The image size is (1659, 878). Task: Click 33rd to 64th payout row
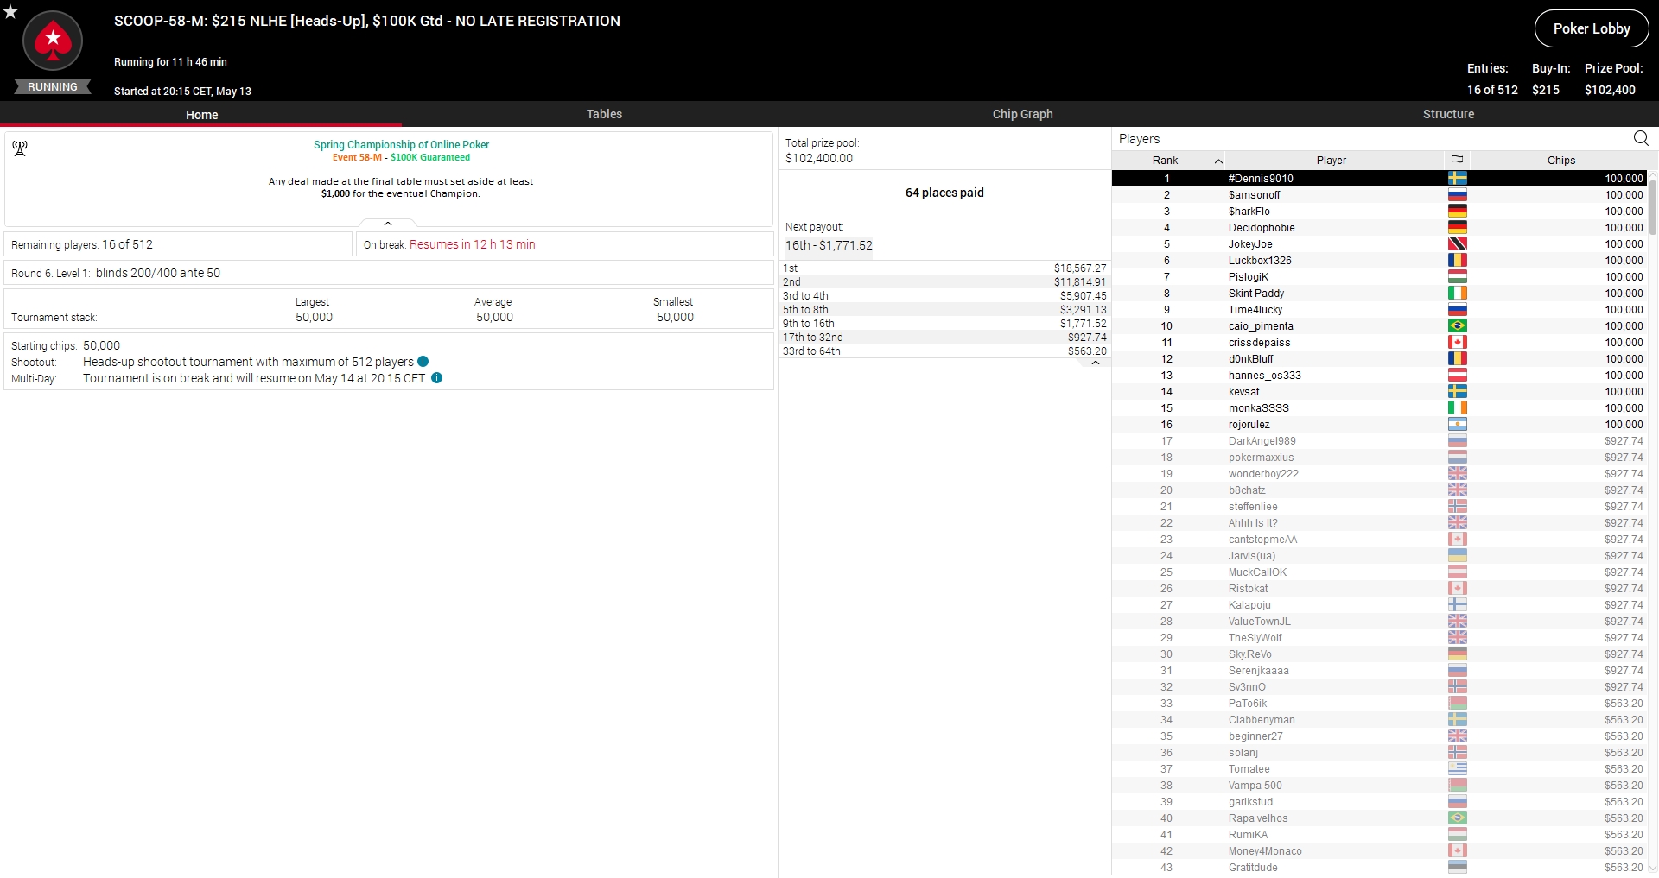pos(944,351)
